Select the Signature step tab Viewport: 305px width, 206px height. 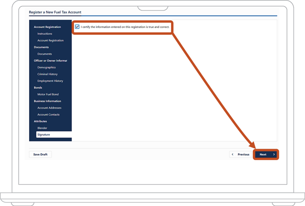coord(54,135)
